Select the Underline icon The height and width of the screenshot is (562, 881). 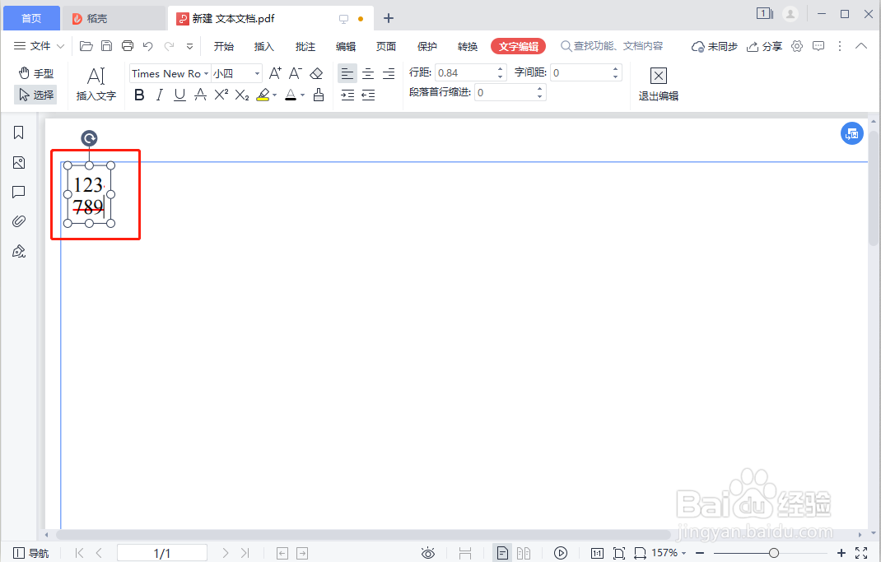(x=179, y=94)
